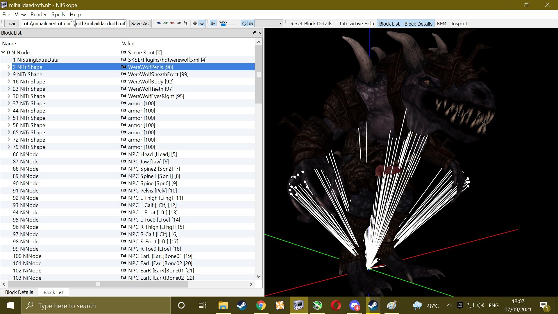Click the load file path field
The image size is (558, 314).
[x=47, y=24]
